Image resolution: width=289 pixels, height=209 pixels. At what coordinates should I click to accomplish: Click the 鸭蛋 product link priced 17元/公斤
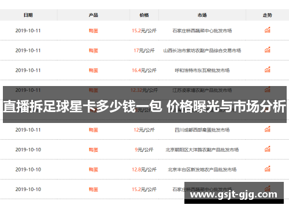point(94,51)
